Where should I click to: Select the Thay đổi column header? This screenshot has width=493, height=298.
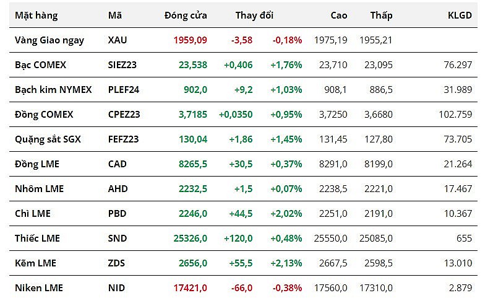click(x=254, y=15)
